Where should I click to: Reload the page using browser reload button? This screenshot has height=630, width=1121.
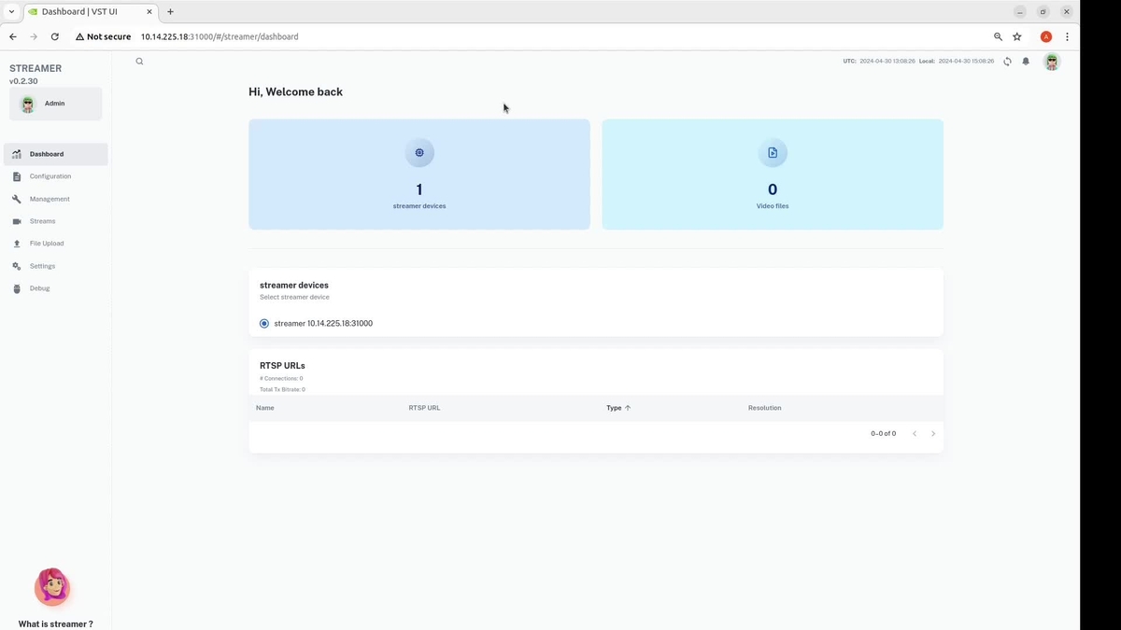click(55, 37)
